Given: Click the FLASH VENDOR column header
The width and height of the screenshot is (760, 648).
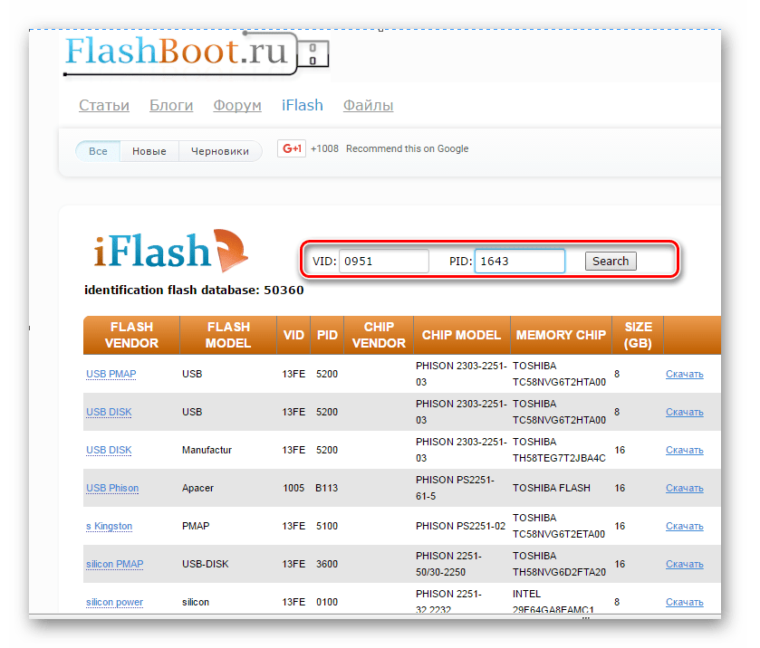Looking at the screenshot, I should point(131,335).
